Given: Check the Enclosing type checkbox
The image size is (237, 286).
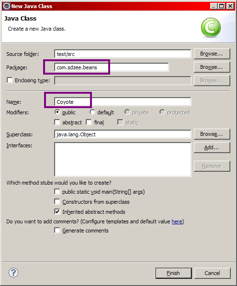Looking at the screenshot, I should [10, 80].
